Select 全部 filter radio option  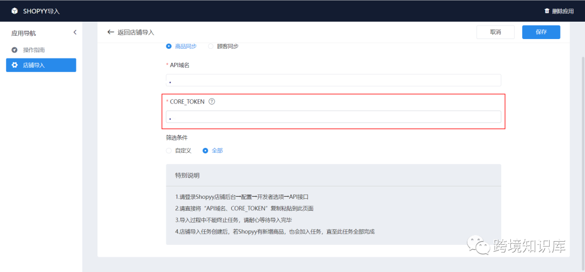[x=205, y=151]
